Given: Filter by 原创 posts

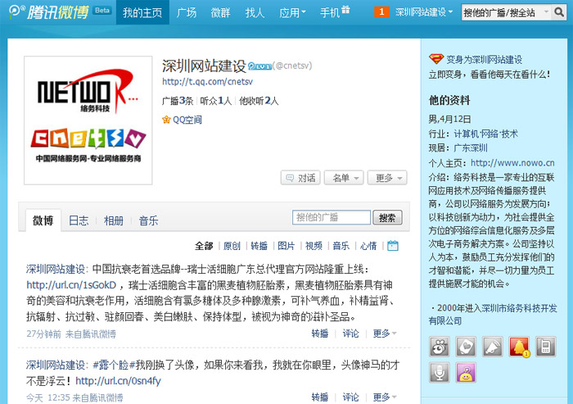Looking at the screenshot, I should pos(232,246).
